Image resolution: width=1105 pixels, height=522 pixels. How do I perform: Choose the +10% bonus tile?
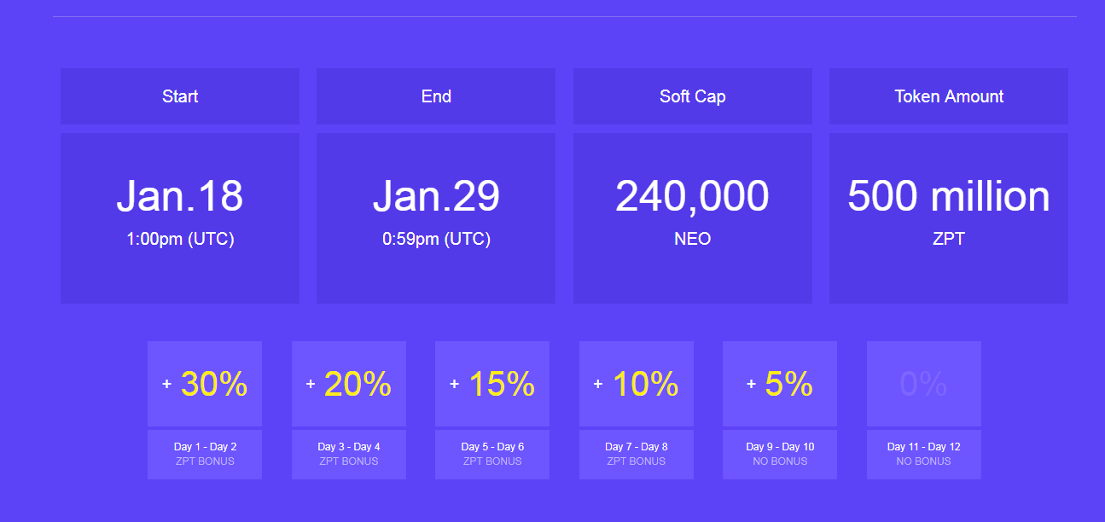(637, 384)
